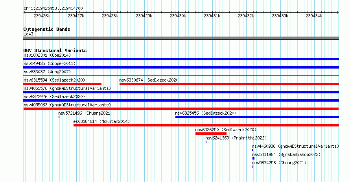
Task: Click the 239427k ruler position
Action: click(x=76, y=16)
